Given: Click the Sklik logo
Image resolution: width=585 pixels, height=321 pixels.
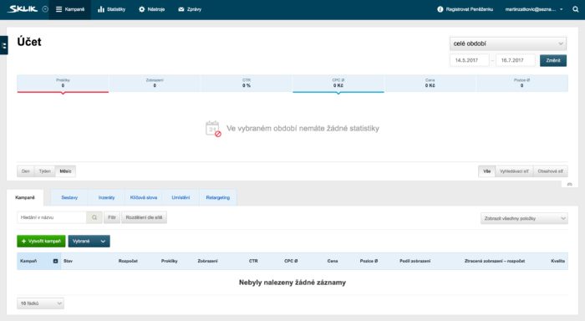Looking at the screenshot, I should [x=23, y=9].
